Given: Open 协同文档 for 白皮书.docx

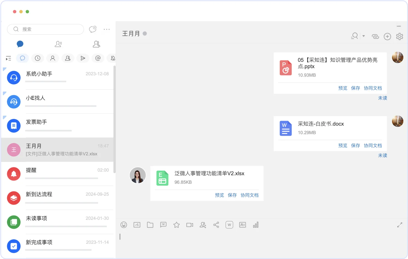Looking at the screenshot, I should [x=373, y=145].
